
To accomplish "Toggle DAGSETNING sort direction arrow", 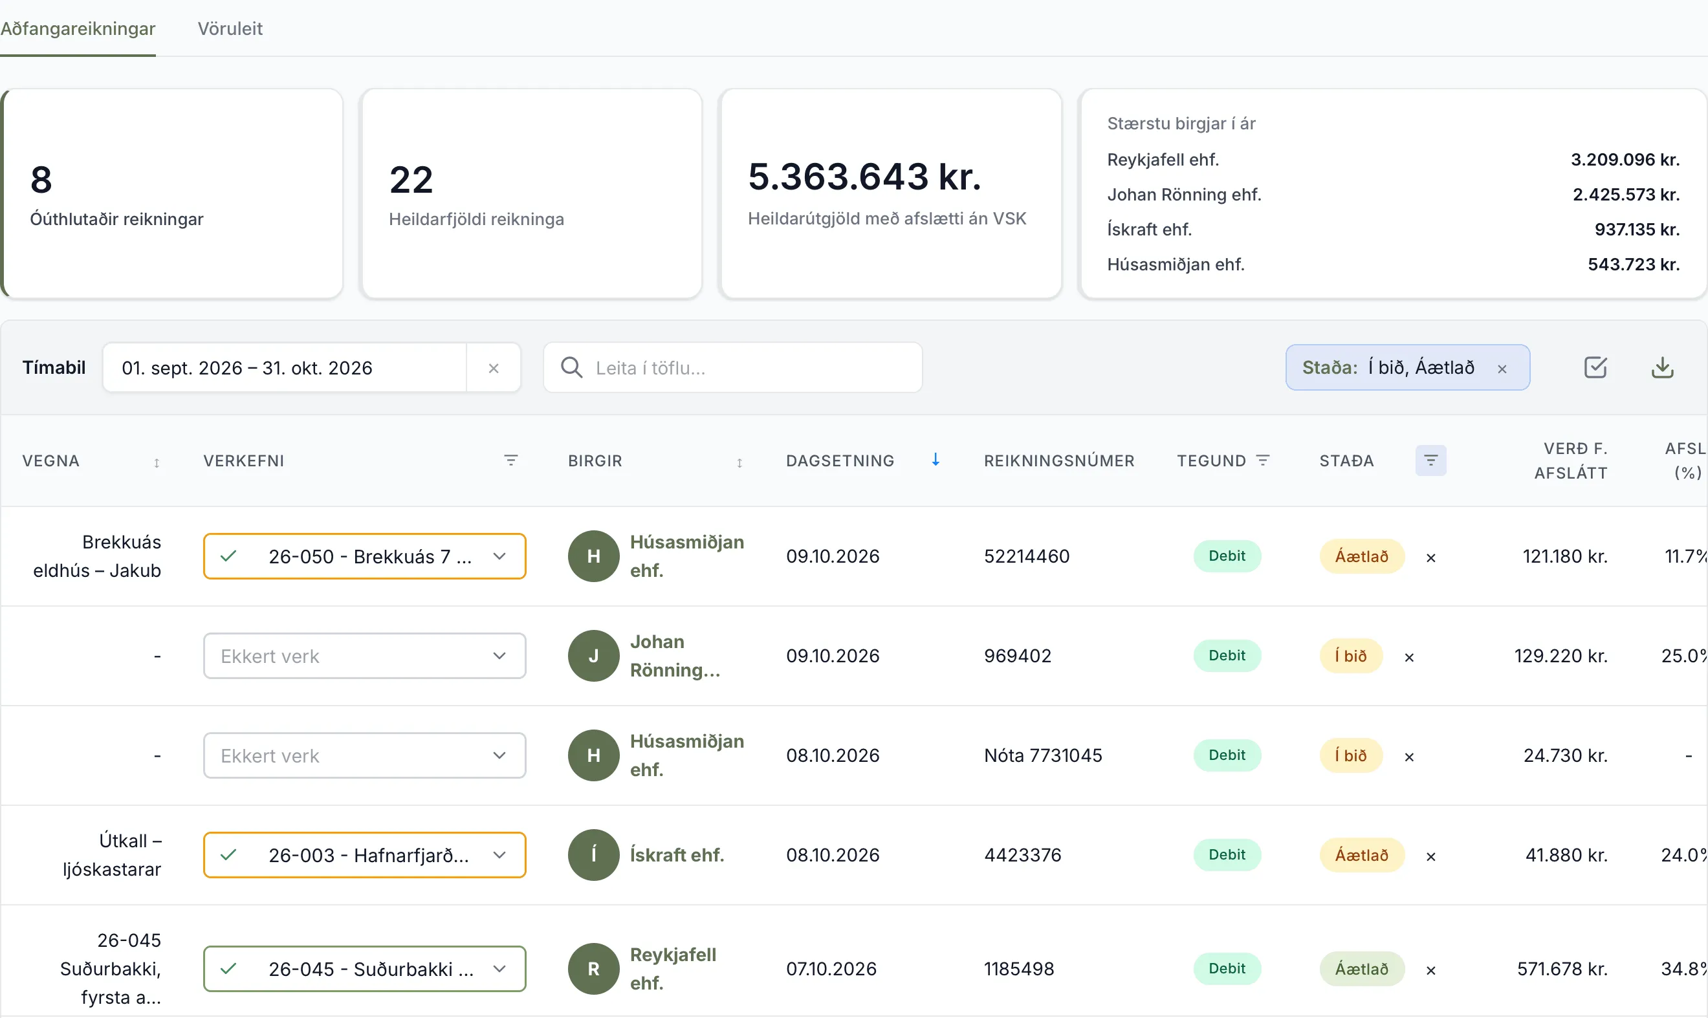I will pos(936,460).
